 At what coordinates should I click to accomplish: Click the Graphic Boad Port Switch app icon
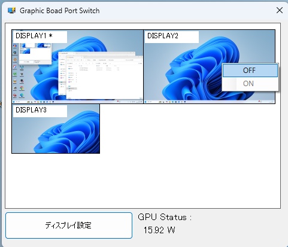click(x=11, y=10)
